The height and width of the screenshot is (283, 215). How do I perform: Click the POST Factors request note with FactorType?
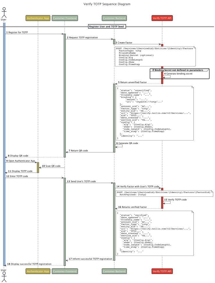point(155,56)
